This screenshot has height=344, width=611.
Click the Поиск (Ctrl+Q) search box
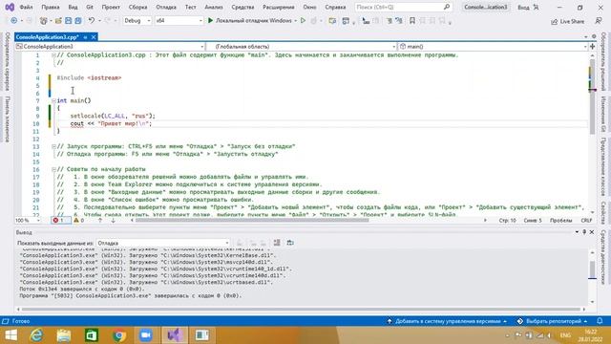coord(403,7)
